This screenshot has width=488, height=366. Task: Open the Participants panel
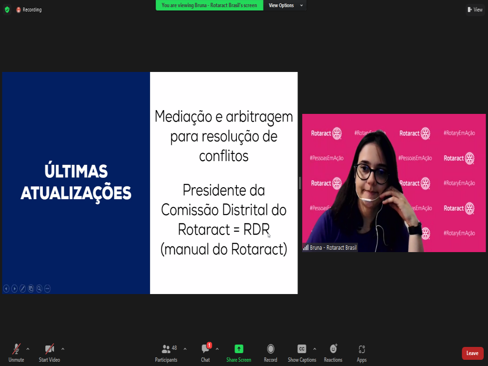coord(166,353)
